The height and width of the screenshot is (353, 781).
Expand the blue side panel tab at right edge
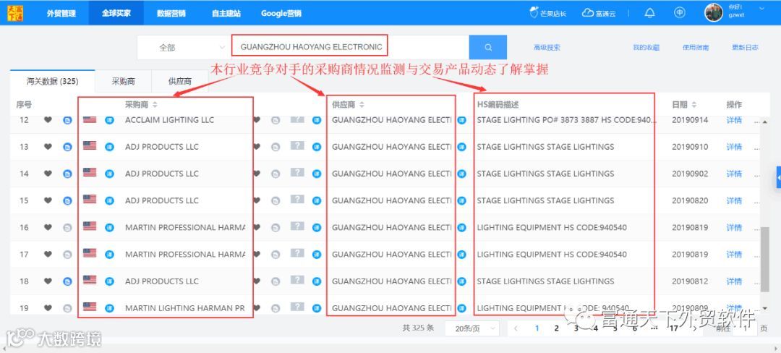[x=778, y=177]
